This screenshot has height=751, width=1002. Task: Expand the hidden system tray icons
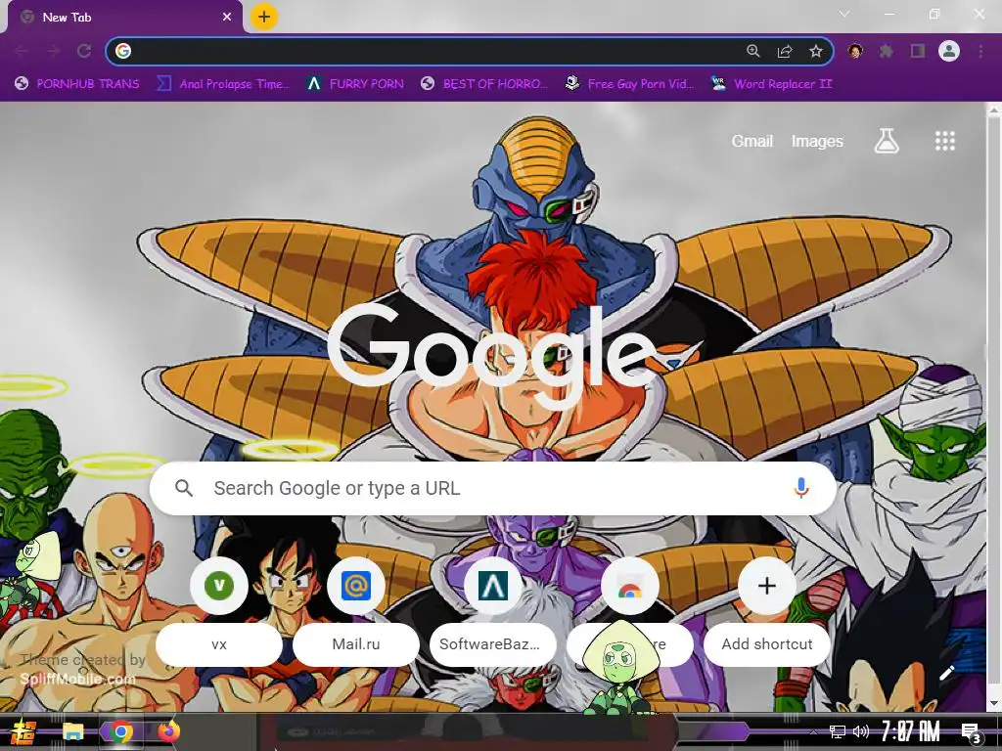(x=813, y=731)
